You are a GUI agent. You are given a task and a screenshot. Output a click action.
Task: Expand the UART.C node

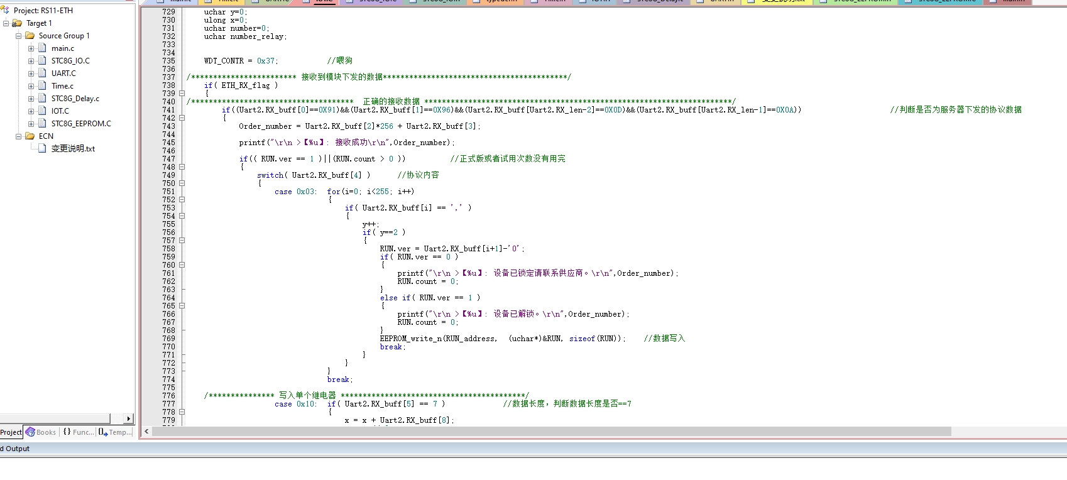tap(31, 74)
